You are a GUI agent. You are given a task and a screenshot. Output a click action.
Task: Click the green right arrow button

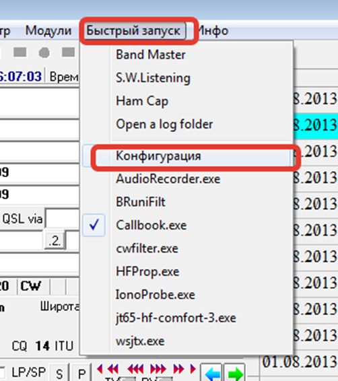point(234,373)
